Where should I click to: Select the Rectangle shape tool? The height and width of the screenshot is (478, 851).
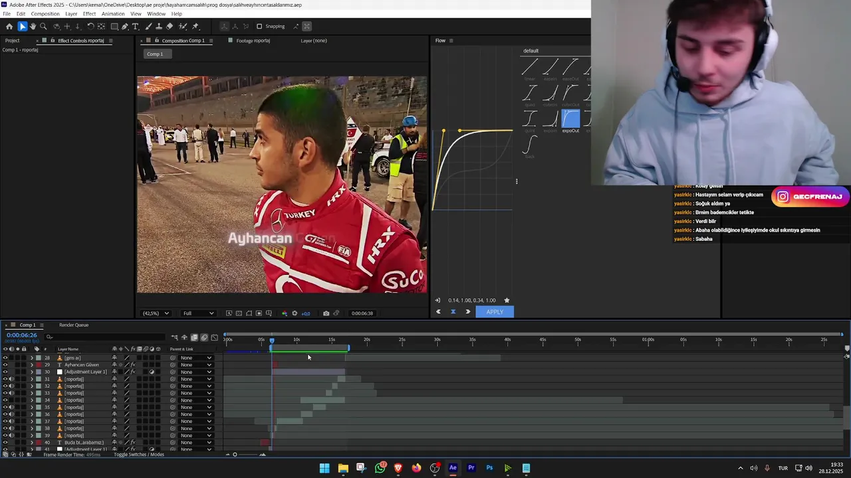pyautogui.click(x=114, y=27)
